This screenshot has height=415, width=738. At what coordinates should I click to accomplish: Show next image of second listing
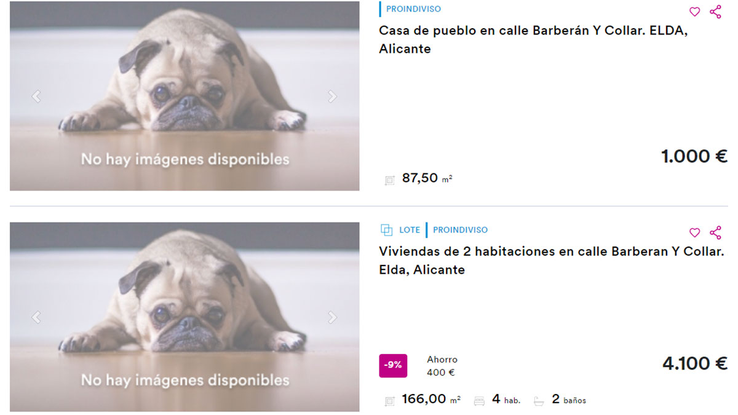click(x=332, y=317)
